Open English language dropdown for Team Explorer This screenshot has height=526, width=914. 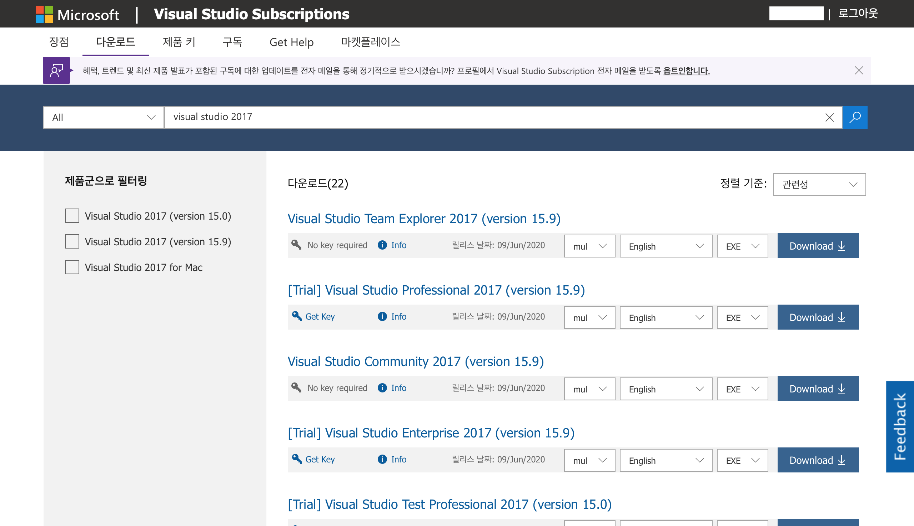tap(666, 246)
